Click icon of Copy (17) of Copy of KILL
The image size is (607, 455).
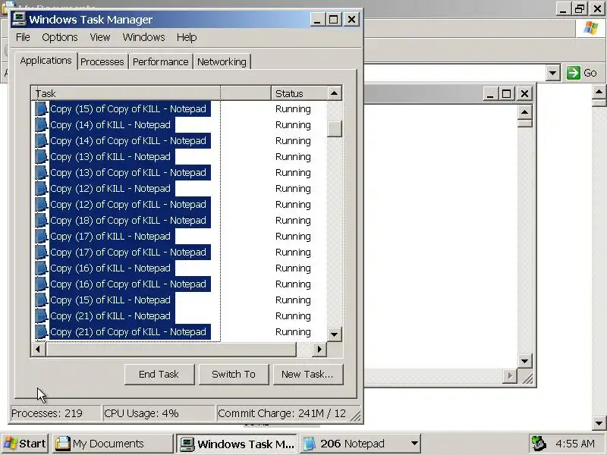41,253
